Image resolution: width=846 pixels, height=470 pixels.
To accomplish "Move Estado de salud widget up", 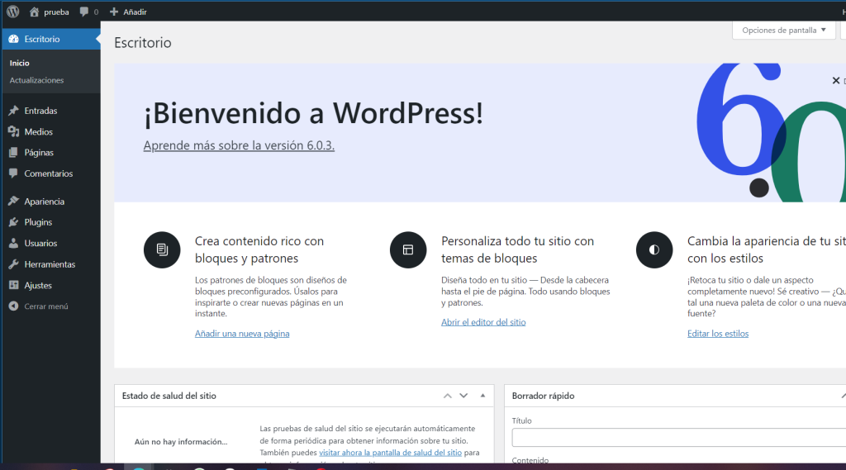I will tap(447, 396).
